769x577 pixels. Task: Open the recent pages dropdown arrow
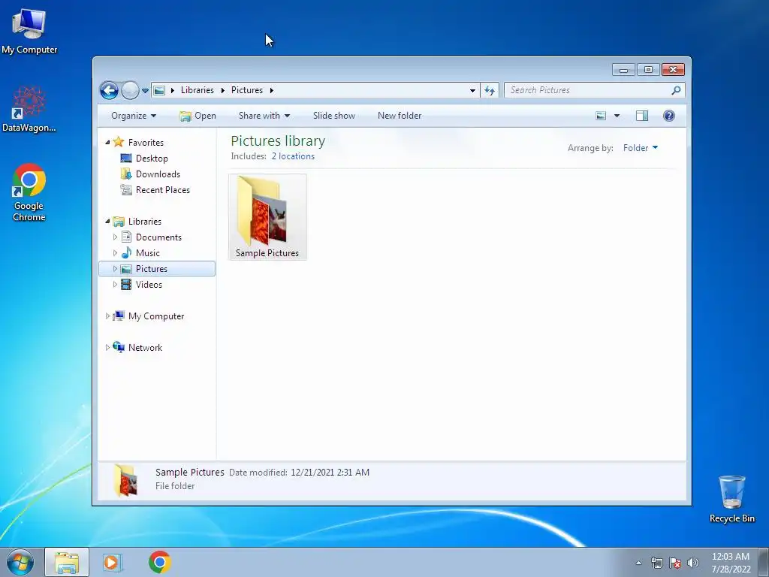click(x=145, y=91)
